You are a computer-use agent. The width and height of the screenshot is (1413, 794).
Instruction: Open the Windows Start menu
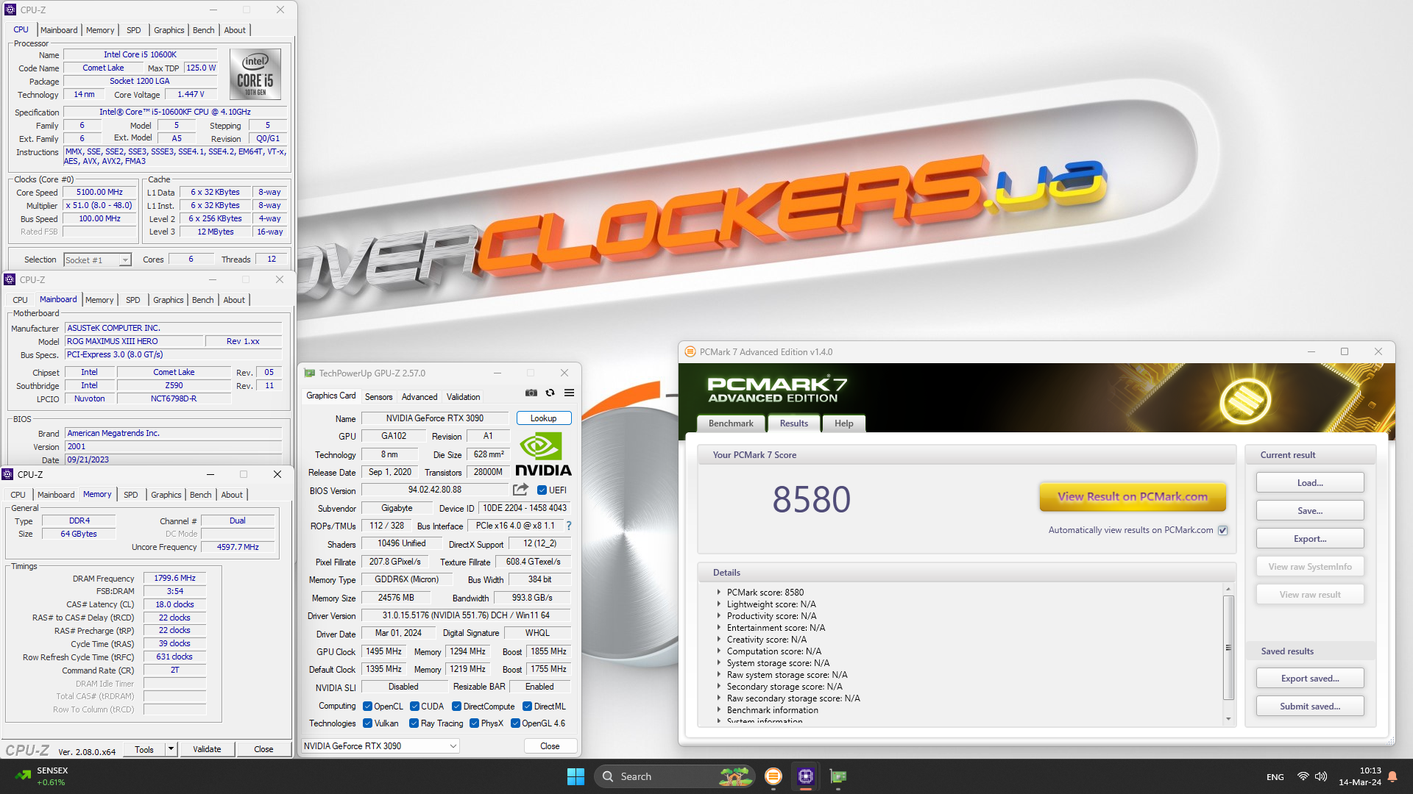pos(576,776)
